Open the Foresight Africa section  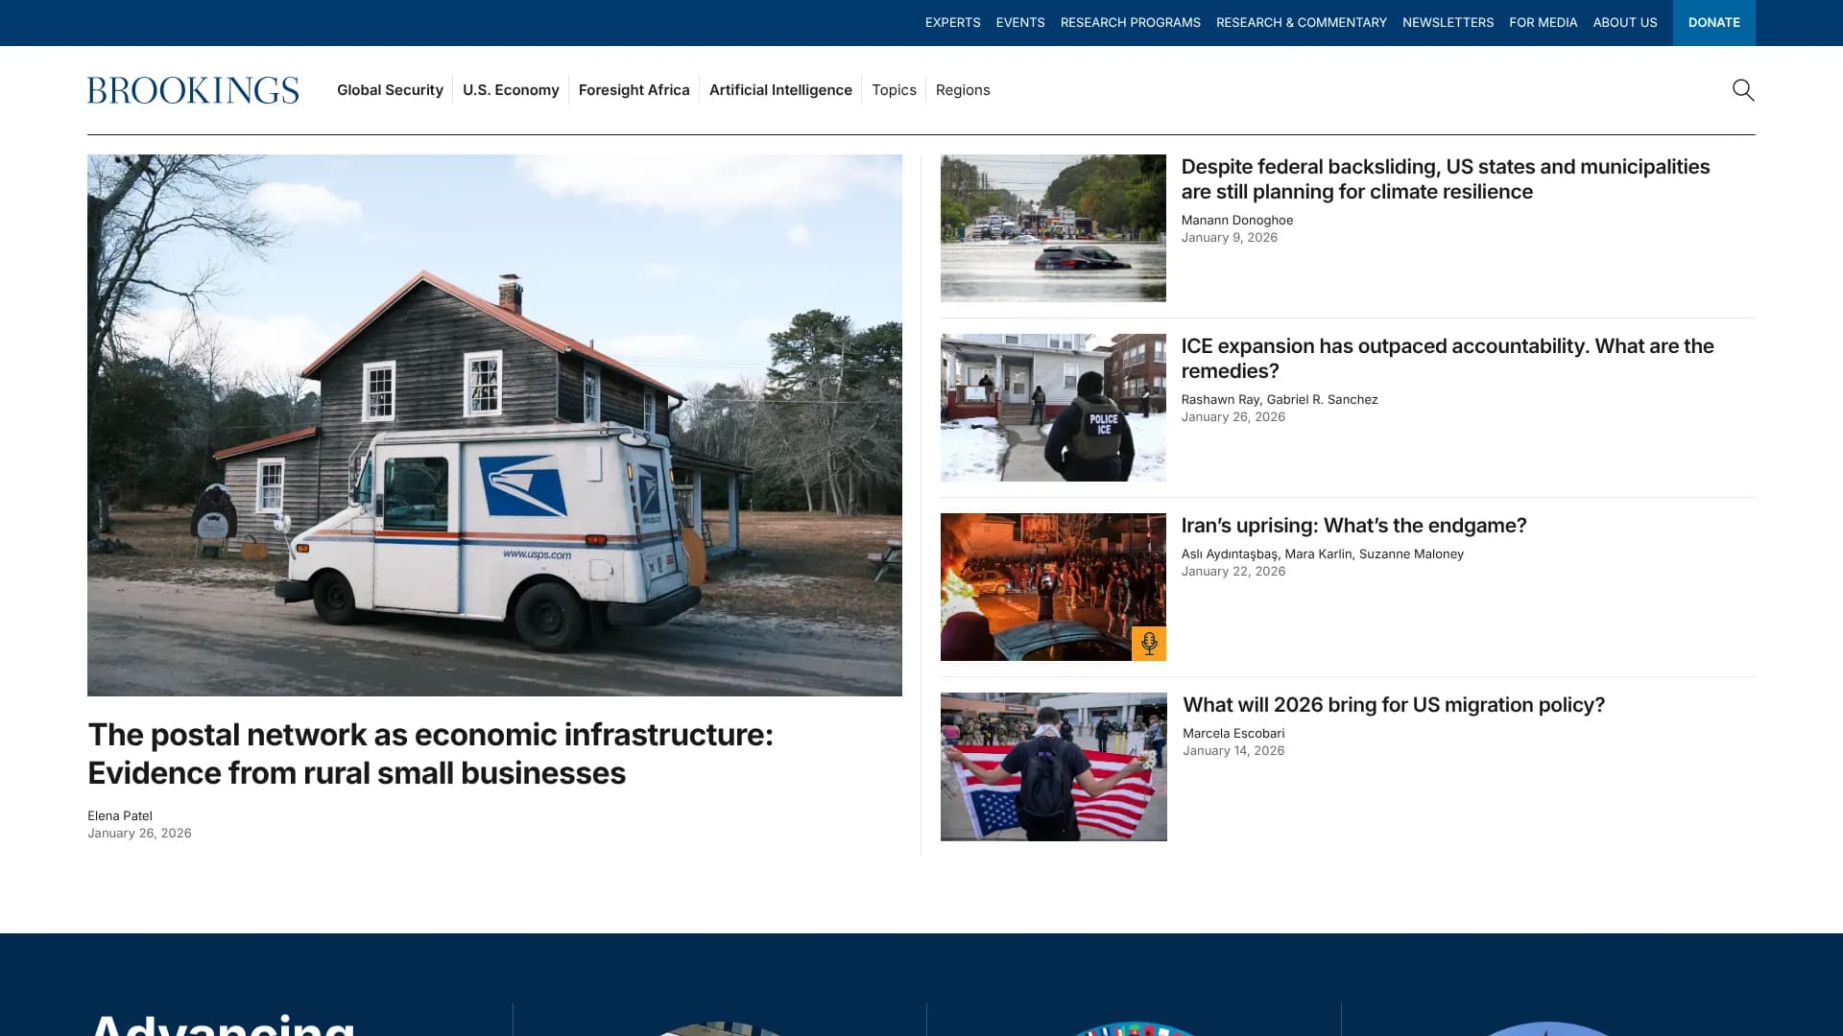pyautogui.click(x=634, y=90)
